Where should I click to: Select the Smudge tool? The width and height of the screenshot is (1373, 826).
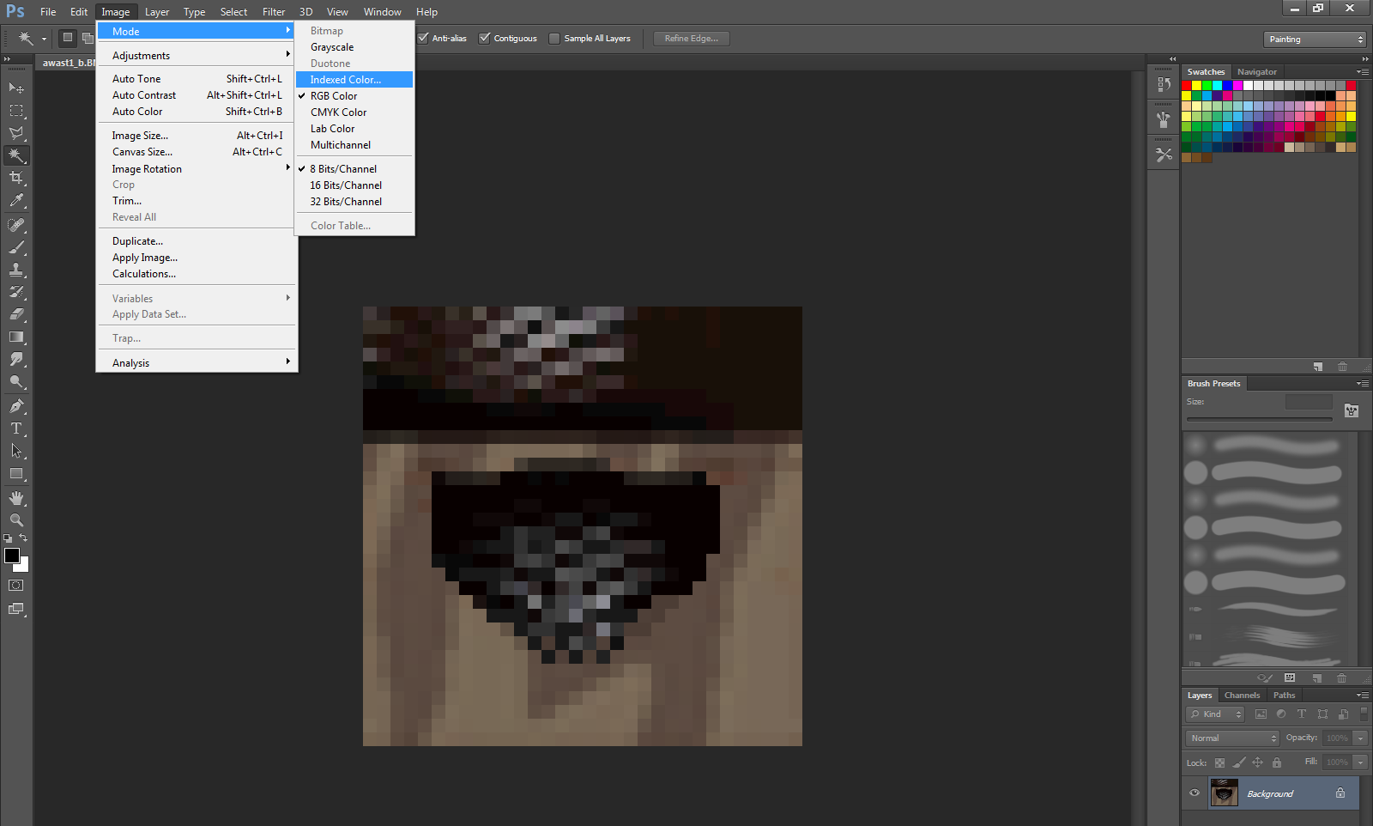click(x=16, y=359)
